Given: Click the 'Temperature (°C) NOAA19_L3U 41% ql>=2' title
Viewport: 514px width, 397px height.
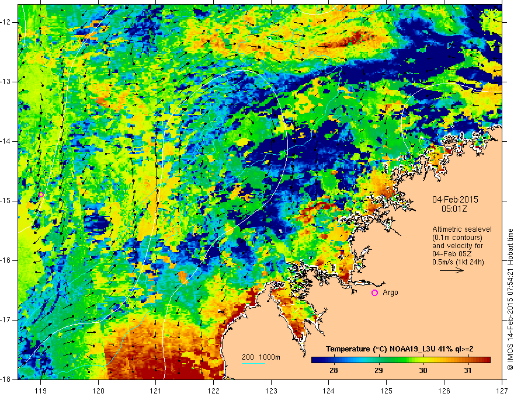Looking at the screenshot, I should tap(400, 349).
